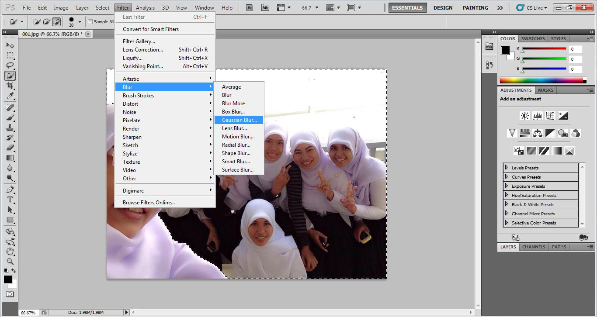Pick the Clone Stamp tool
The height and width of the screenshot is (317, 597).
(x=10, y=127)
